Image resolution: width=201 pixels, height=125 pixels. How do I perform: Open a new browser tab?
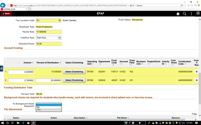(29, 9)
